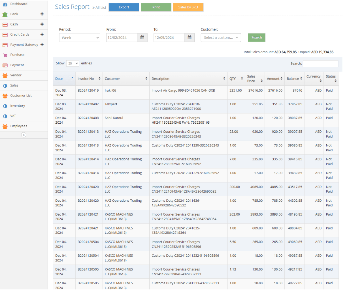The height and width of the screenshot is (290, 347).
Task: Expand Payment Gateway submenu plus sign
Action: (42, 45)
